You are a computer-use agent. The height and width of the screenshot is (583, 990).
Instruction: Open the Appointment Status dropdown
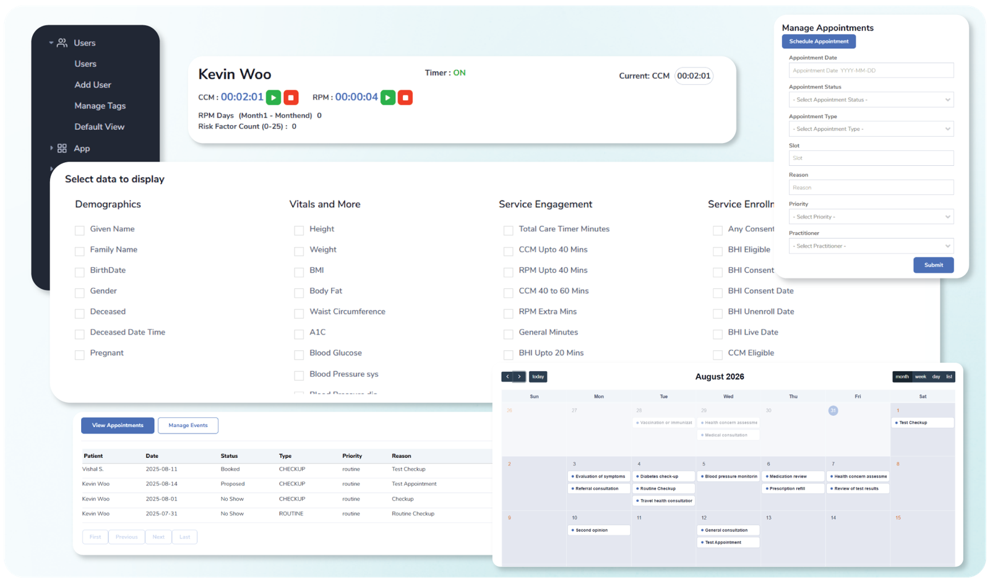[x=871, y=100]
